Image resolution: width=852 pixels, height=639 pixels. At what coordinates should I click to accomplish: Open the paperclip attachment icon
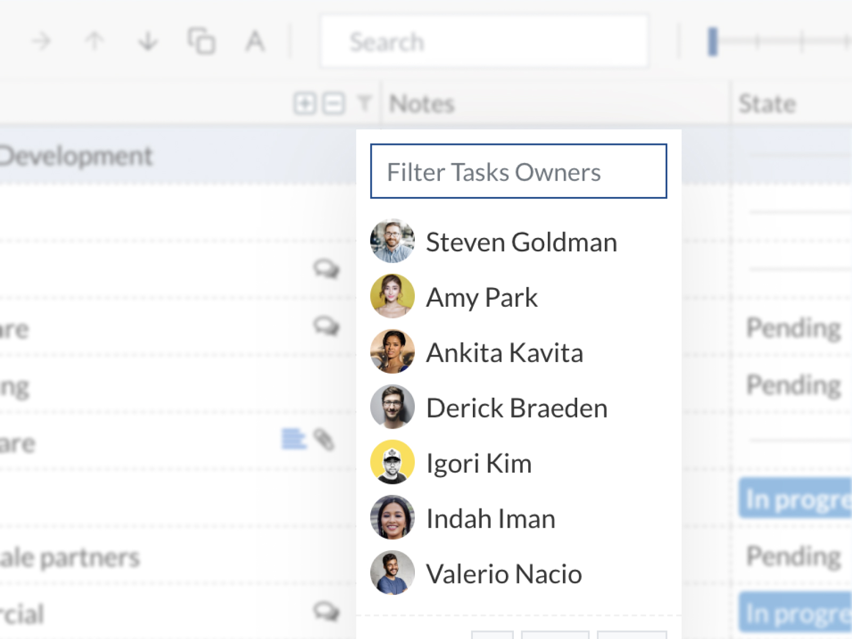324,440
